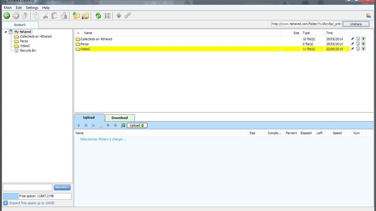This screenshot has width=376, height=211.
Task: Click the grey Forward arrow icon
Action: [16, 16]
